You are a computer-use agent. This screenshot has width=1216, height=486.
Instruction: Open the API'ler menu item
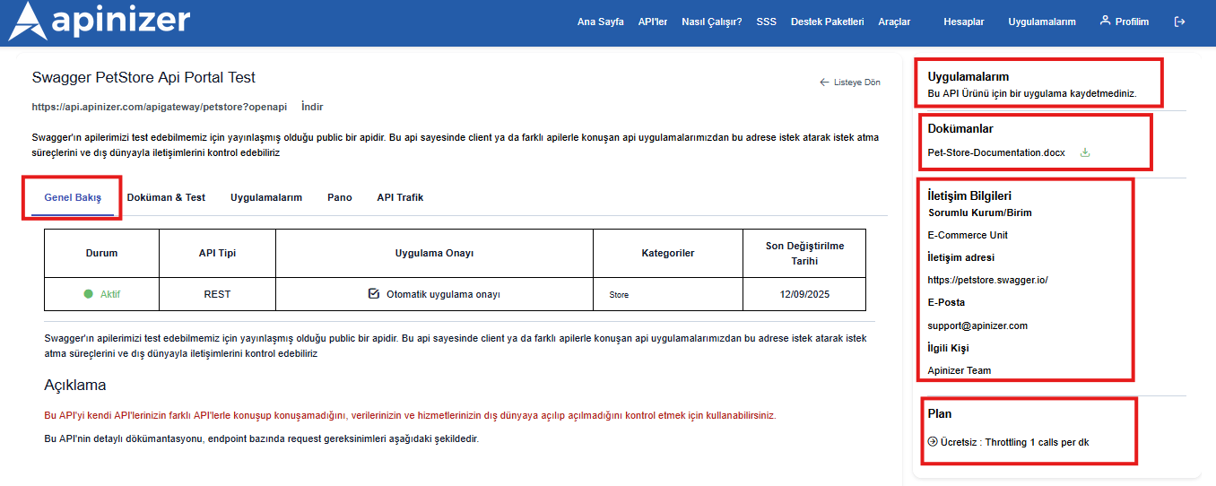click(x=653, y=22)
